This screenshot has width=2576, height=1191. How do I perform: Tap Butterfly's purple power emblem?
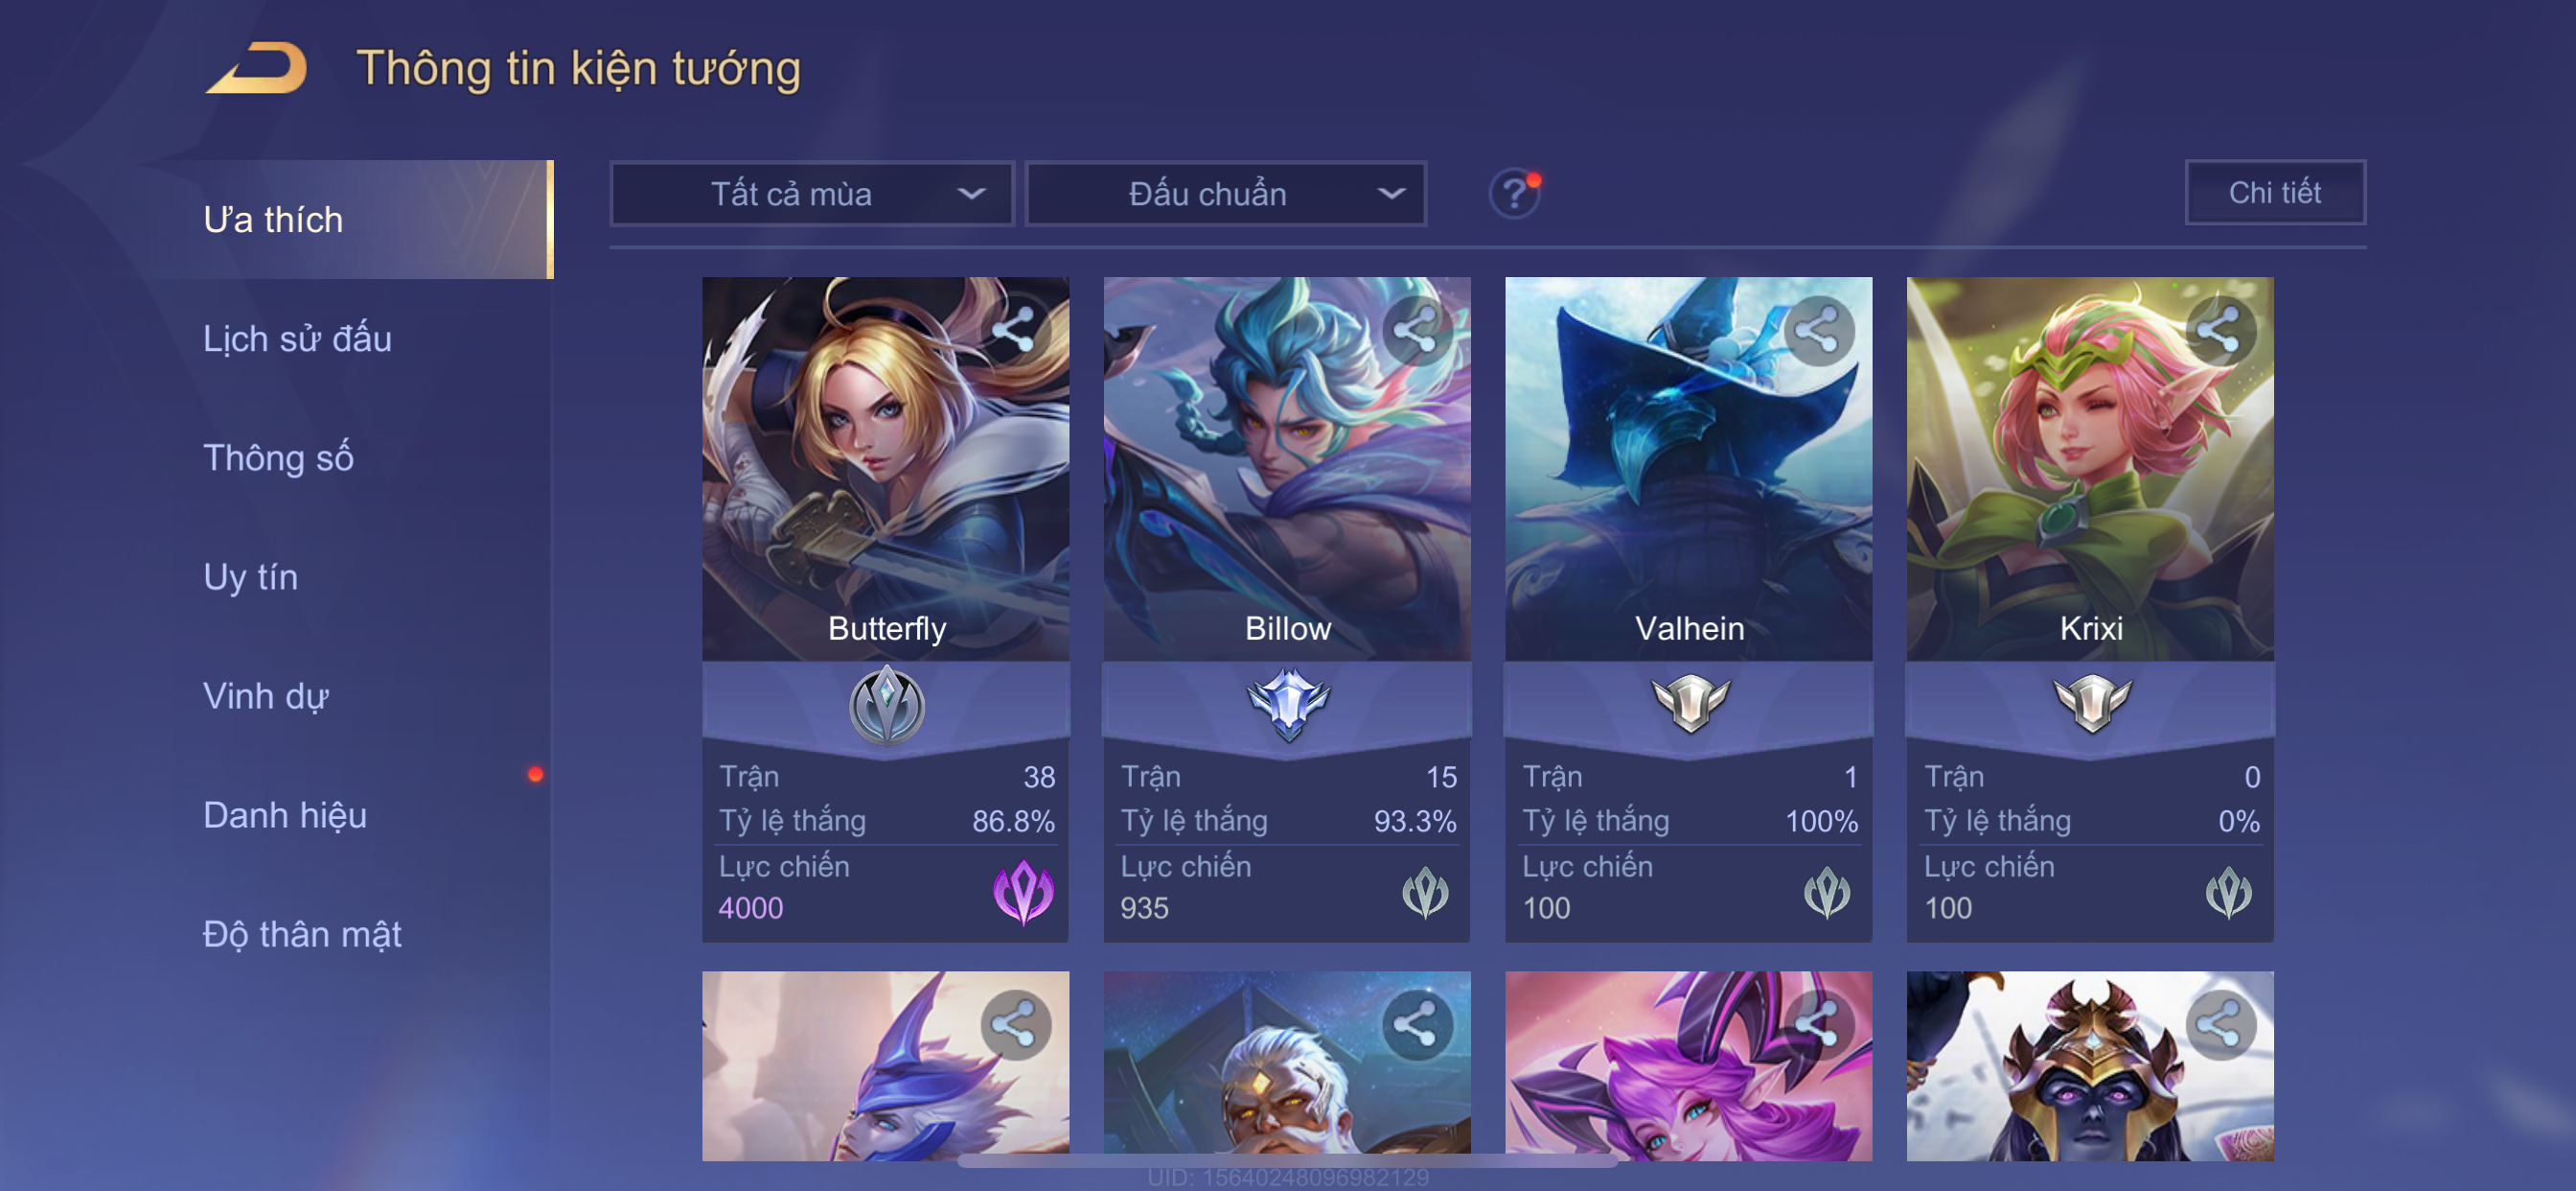click(x=1023, y=891)
